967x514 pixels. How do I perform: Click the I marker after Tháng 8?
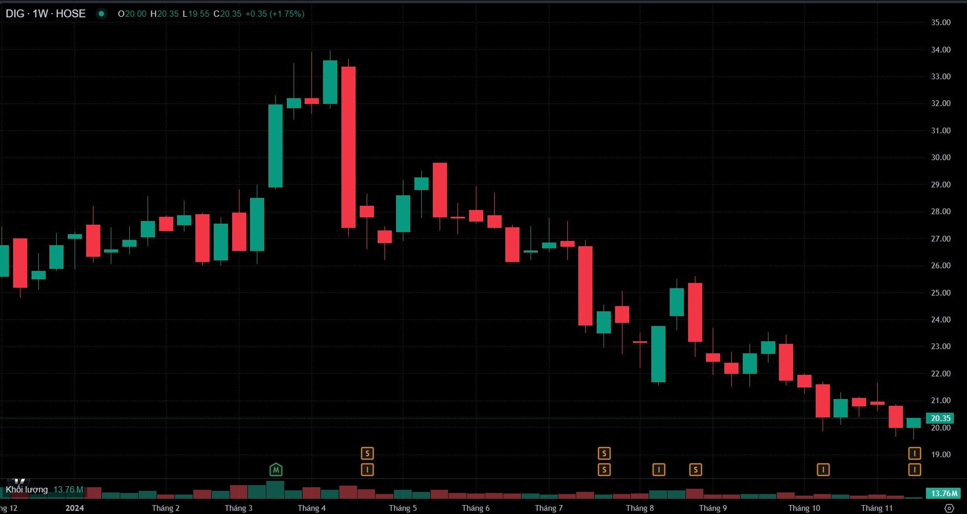tap(659, 469)
